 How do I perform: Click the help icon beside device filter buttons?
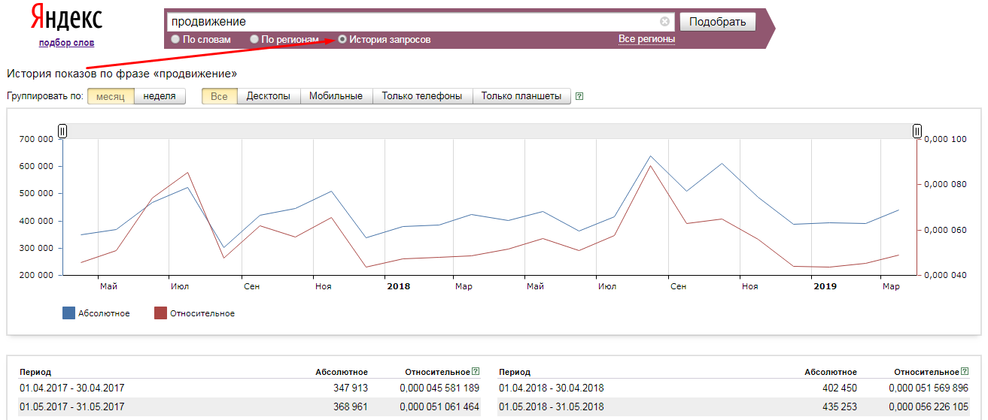[579, 96]
